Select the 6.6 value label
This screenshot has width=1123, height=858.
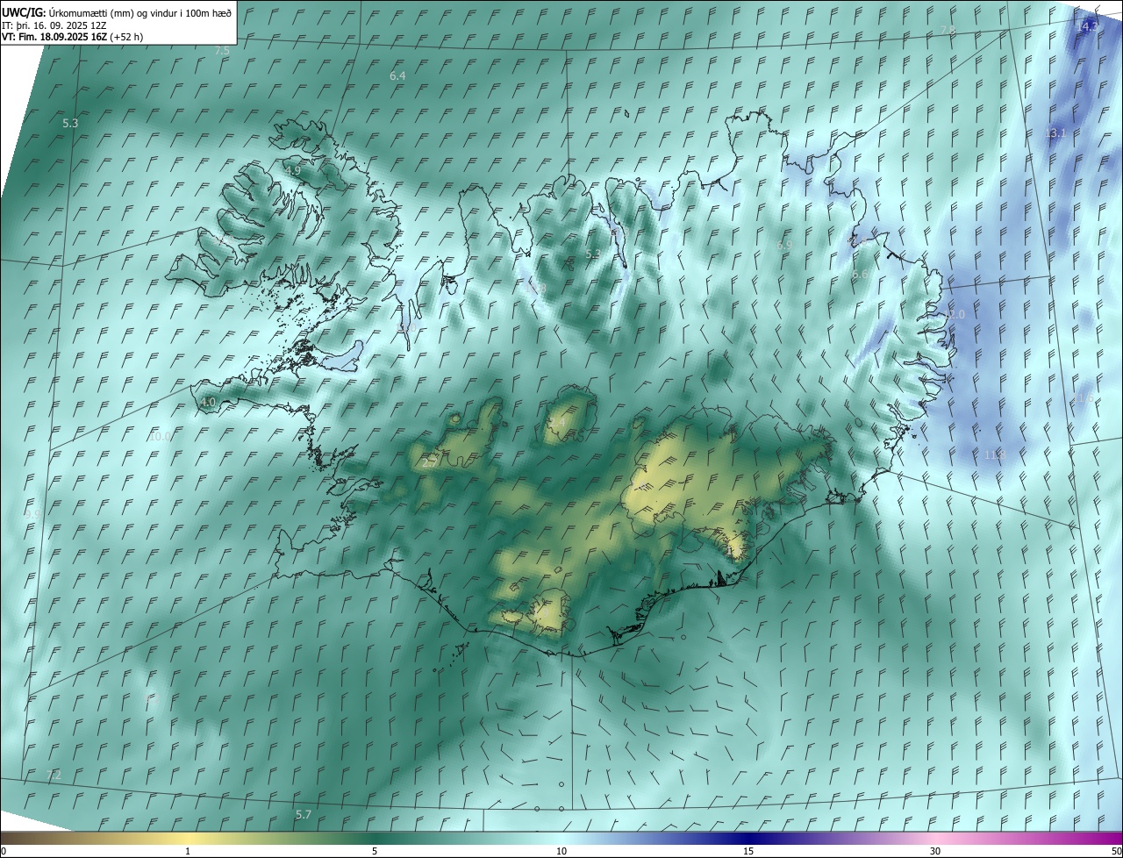point(860,275)
